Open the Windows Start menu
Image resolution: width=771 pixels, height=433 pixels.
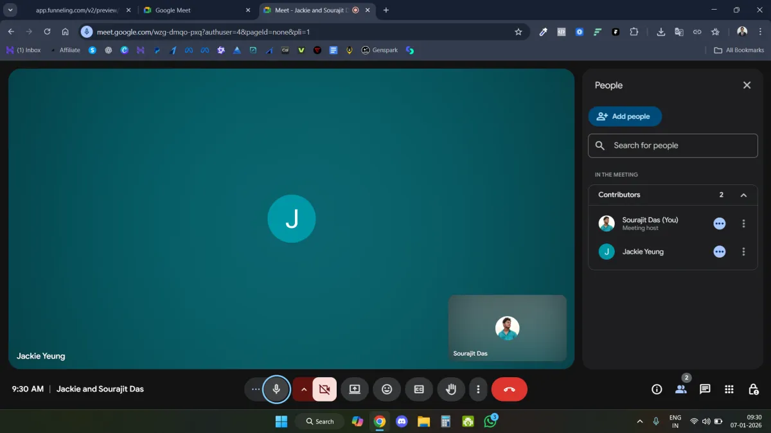click(281, 421)
